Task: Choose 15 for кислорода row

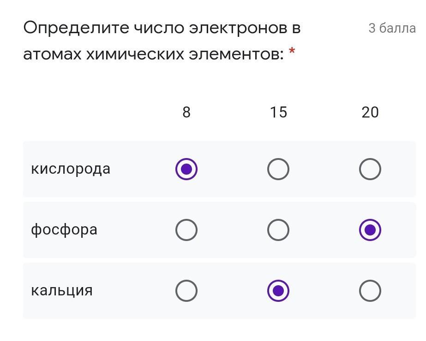Action: pos(278,169)
